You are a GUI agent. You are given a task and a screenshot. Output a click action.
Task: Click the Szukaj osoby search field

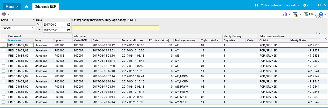pyautogui.click(x=116, y=28)
